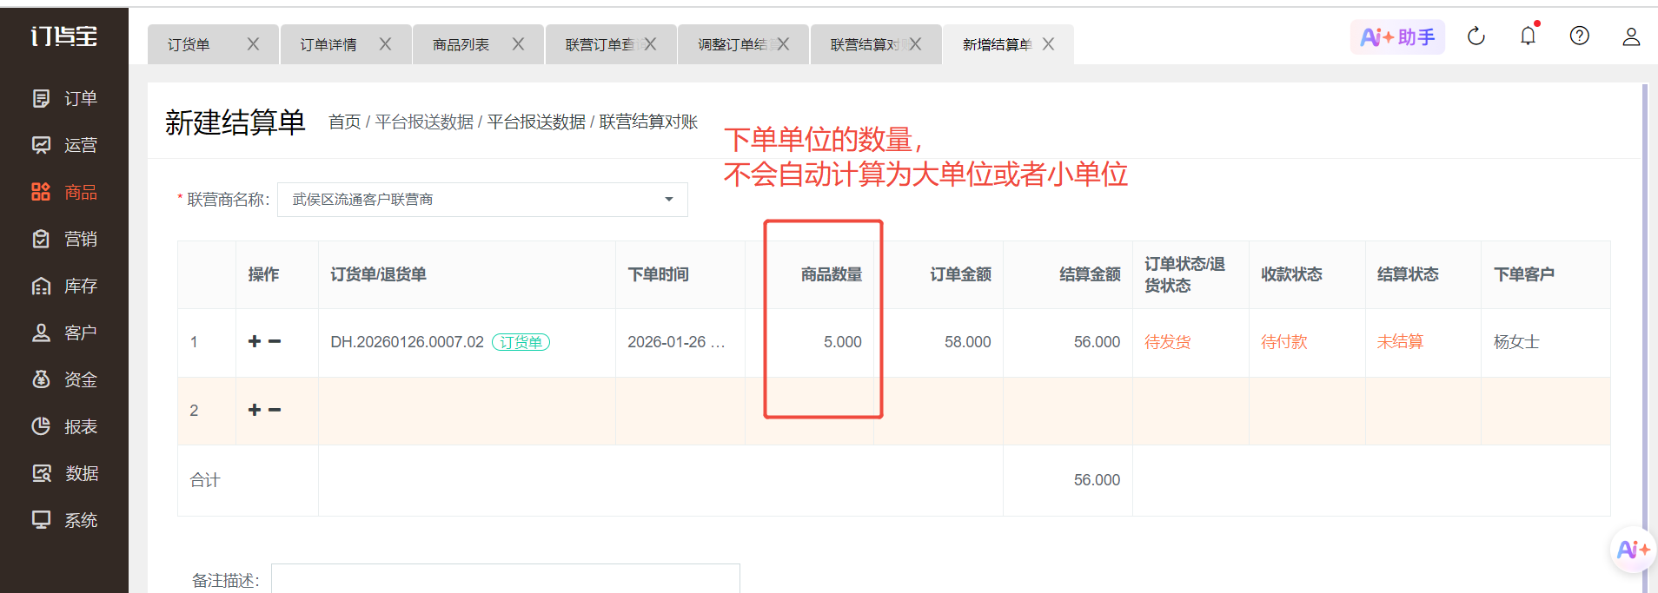
Task: Open the notifications bell
Action: coord(1528,36)
